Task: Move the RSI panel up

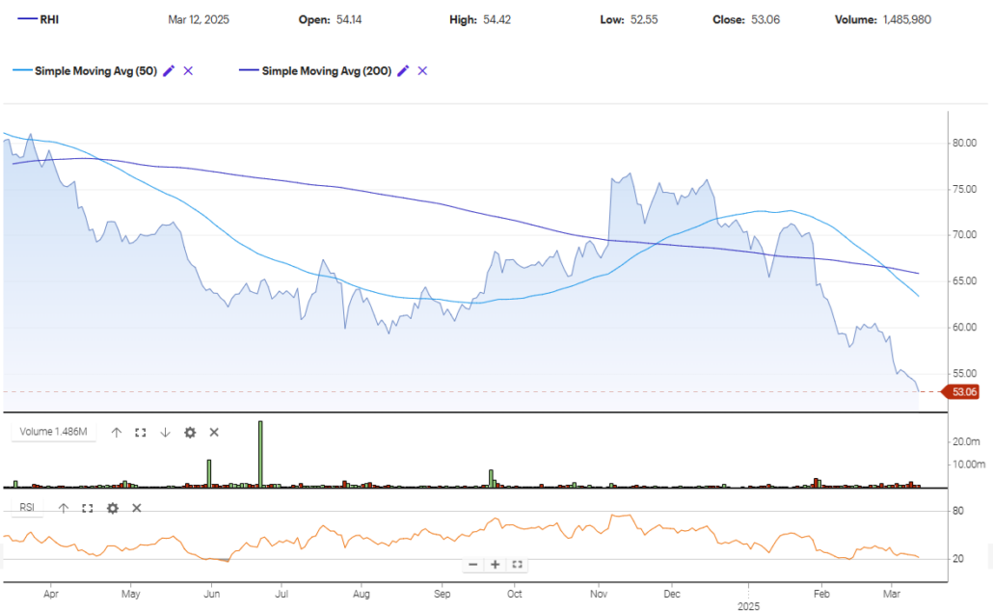Action: pyautogui.click(x=64, y=508)
